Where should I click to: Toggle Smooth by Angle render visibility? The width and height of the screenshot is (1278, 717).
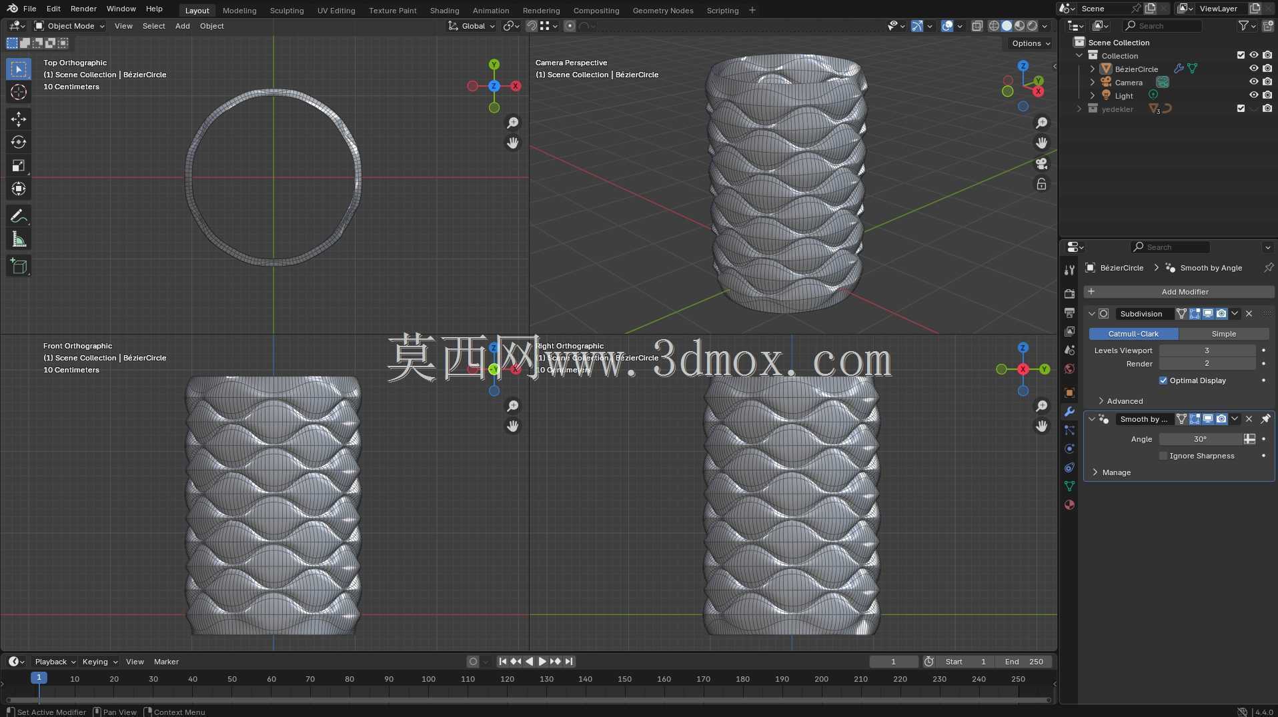click(1221, 419)
